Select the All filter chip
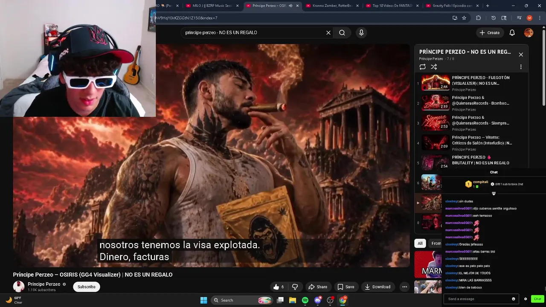The width and height of the screenshot is (546, 307). 420,243
